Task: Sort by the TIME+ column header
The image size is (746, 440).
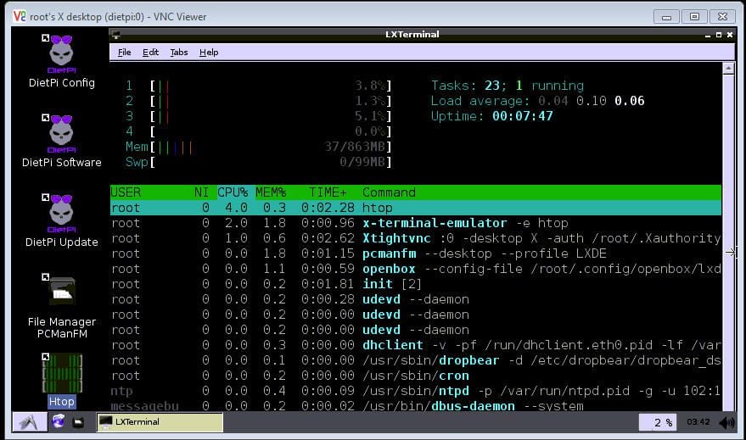Action: pos(328,192)
